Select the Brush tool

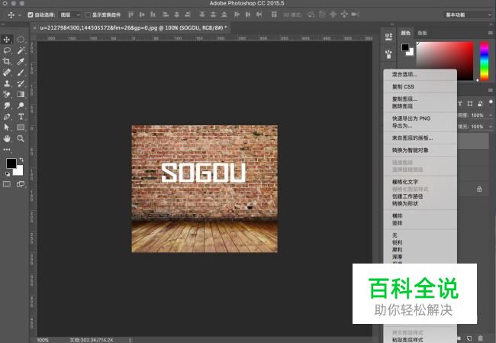tap(21, 73)
